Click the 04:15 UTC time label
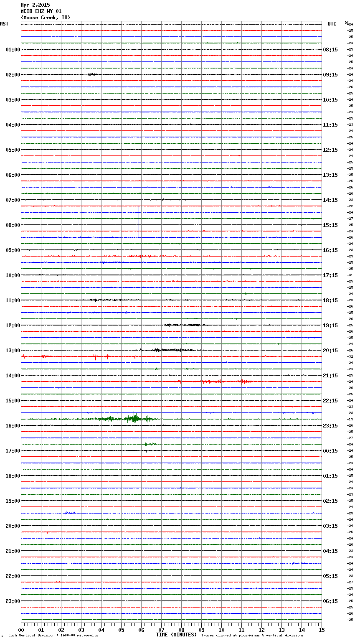 click(330, 551)
